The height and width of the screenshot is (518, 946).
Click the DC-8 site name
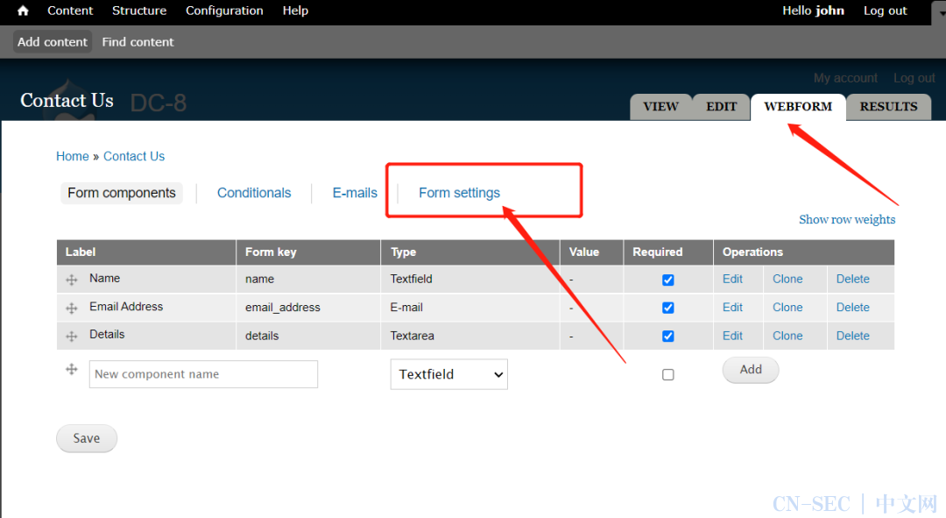click(x=159, y=103)
